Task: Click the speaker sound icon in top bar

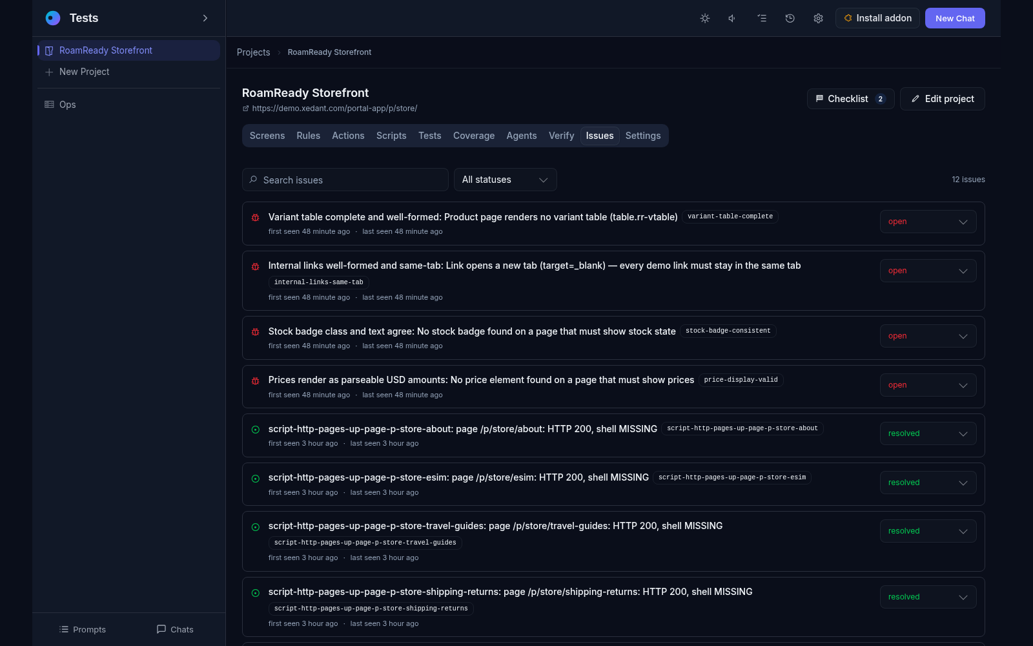Action: point(732,18)
